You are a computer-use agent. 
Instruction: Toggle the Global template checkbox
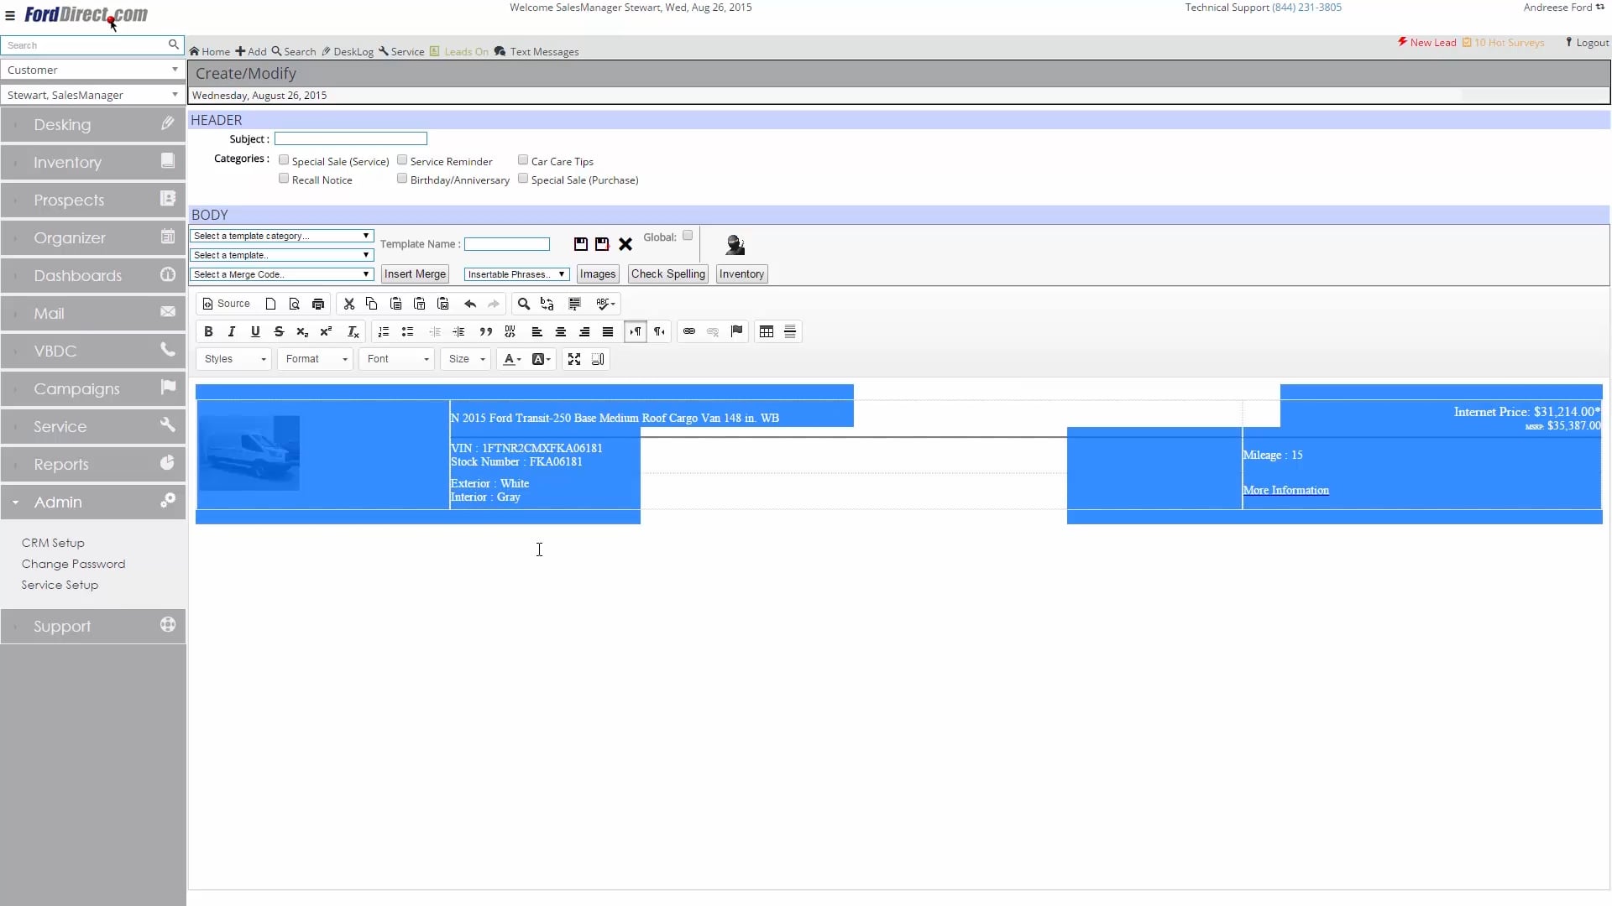[x=688, y=236]
